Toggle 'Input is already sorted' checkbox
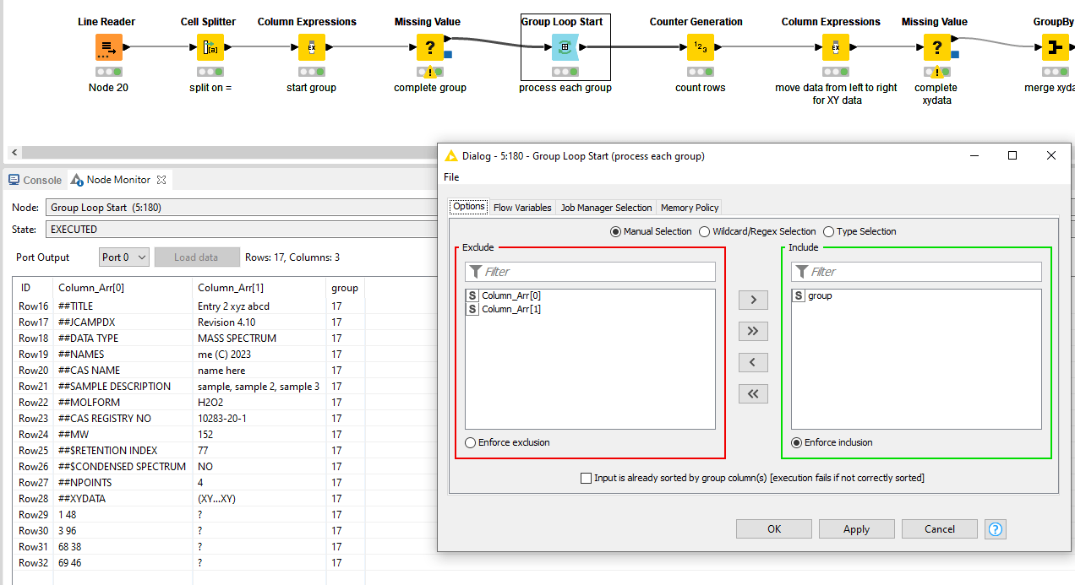1075x585 pixels. pos(587,478)
